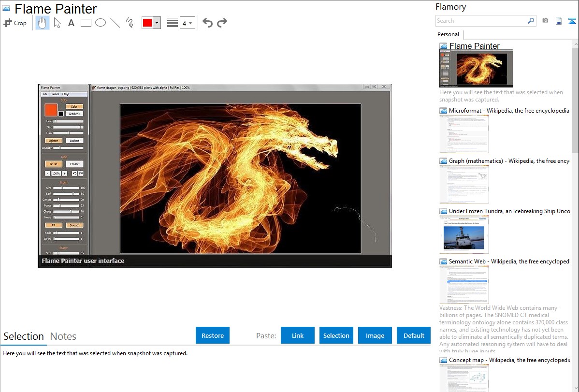Choose the text annotation tool
The width and height of the screenshot is (579, 392).
[x=71, y=23]
